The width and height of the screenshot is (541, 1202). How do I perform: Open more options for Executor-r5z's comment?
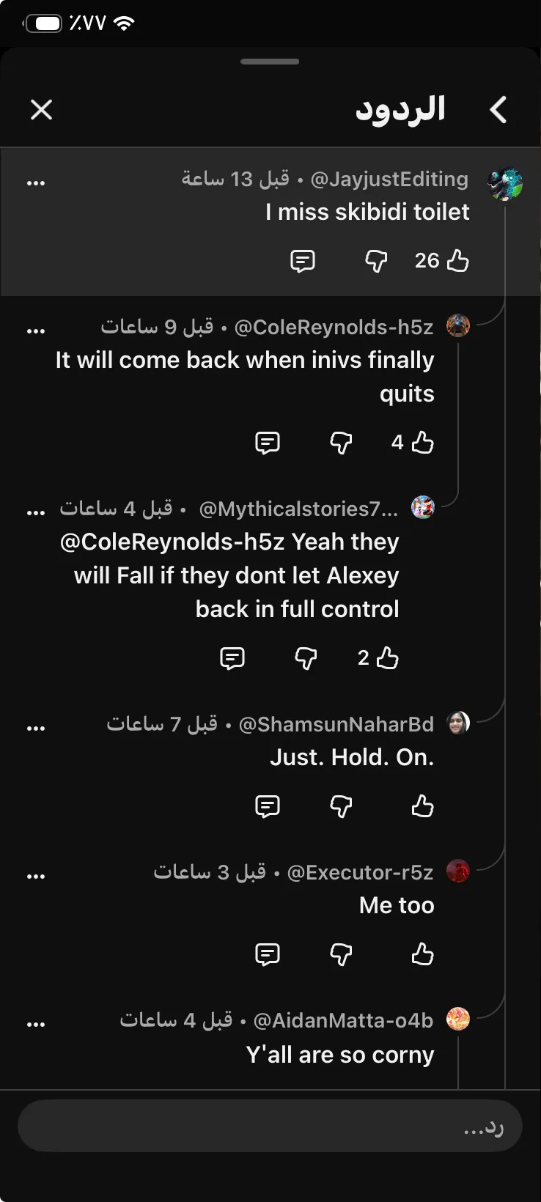[x=36, y=877]
